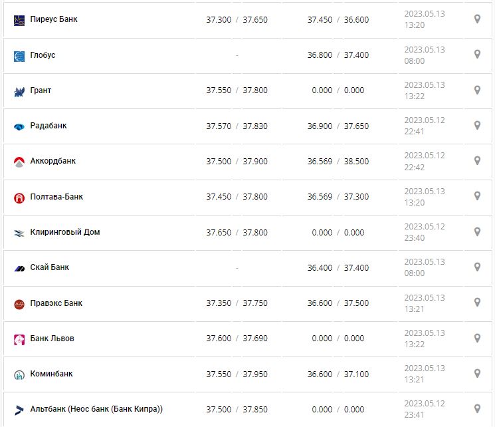
Task: Open the Глобус bank link
Action: (x=43, y=55)
